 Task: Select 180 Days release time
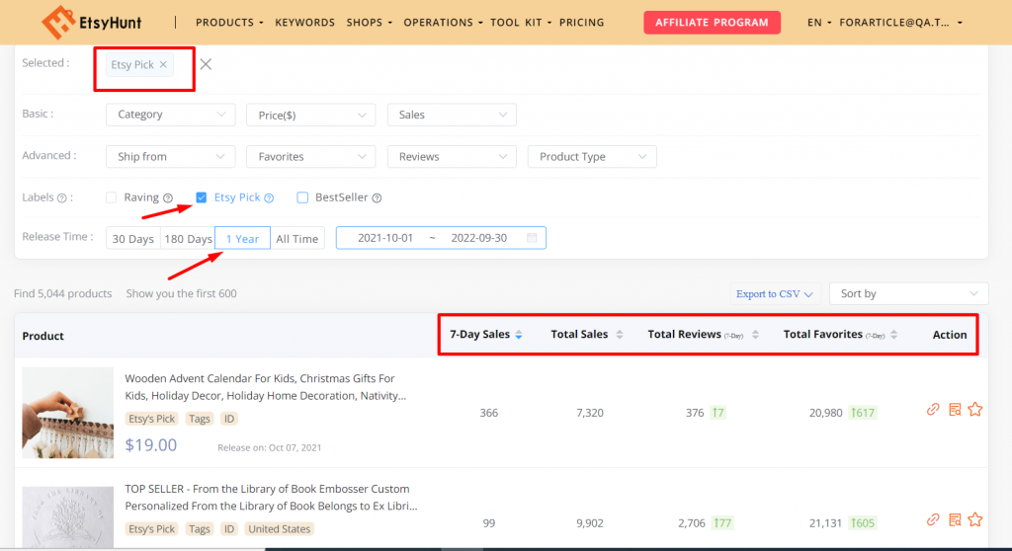(188, 238)
